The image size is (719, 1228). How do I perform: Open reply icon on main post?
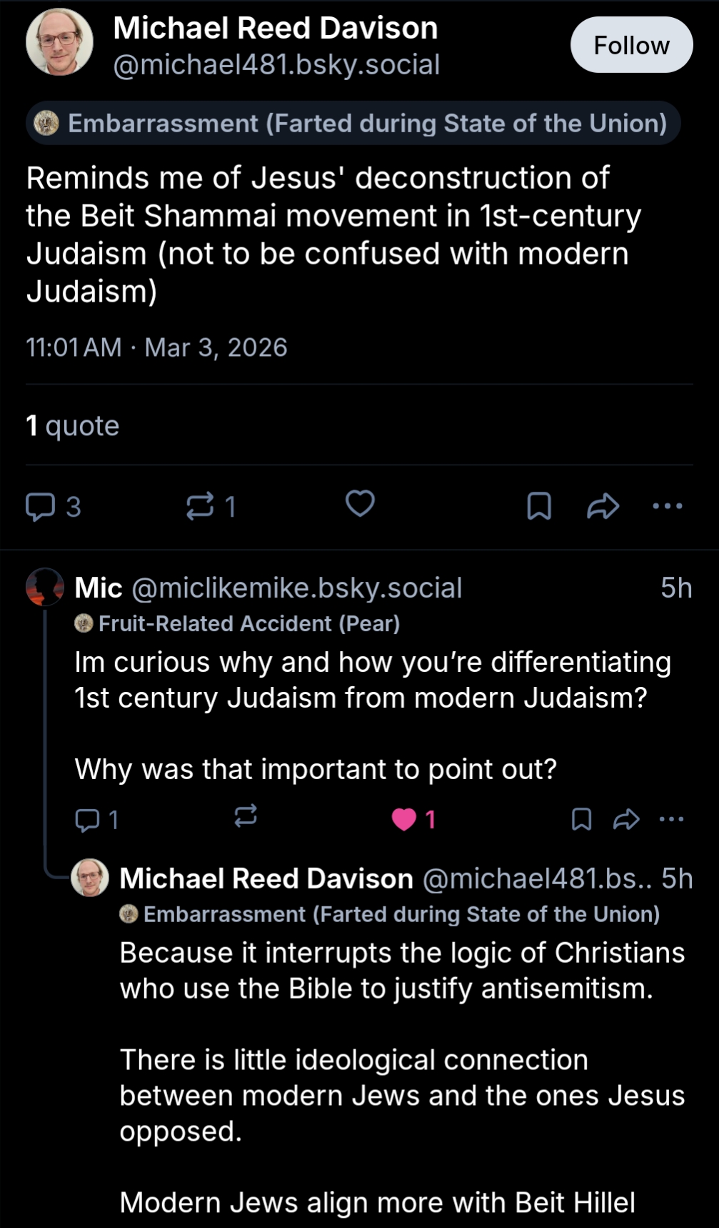(x=41, y=506)
